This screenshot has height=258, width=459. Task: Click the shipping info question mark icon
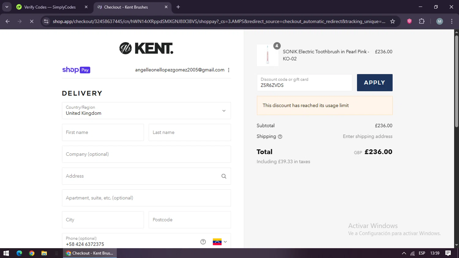(280, 137)
